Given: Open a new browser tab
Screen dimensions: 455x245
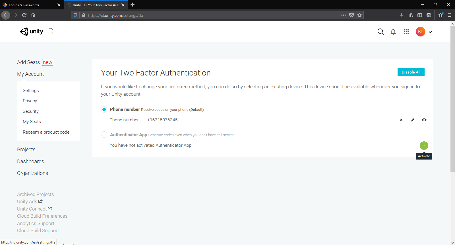Looking at the screenshot, I should 133,5.
